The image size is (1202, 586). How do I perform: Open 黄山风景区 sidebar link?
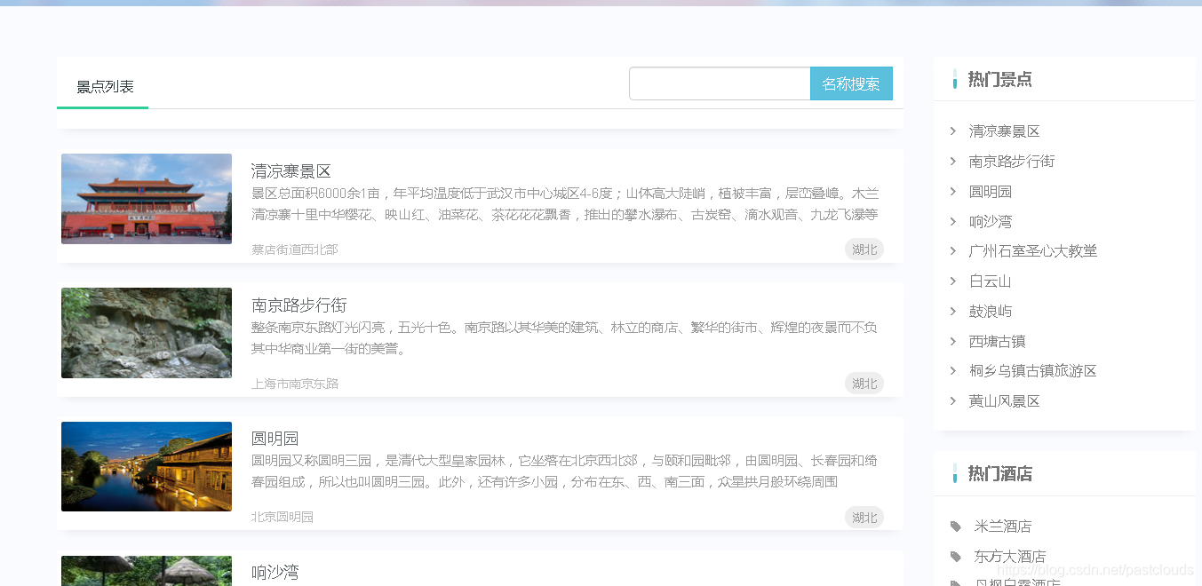[1005, 401]
